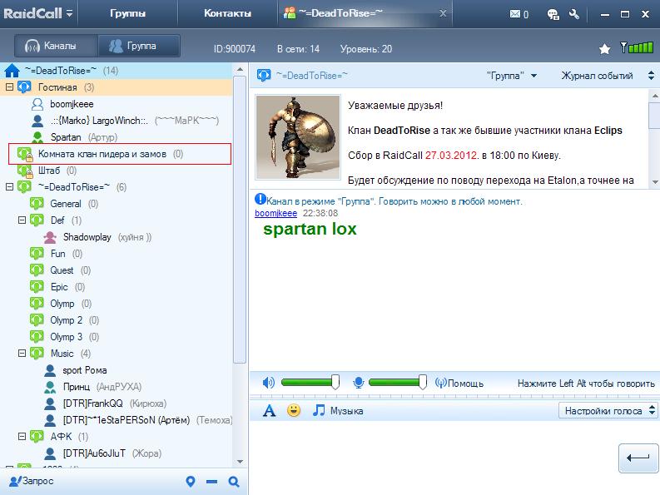The height and width of the screenshot is (495, 660).
Task: Collapse the Def channel
Action: (22, 220)
